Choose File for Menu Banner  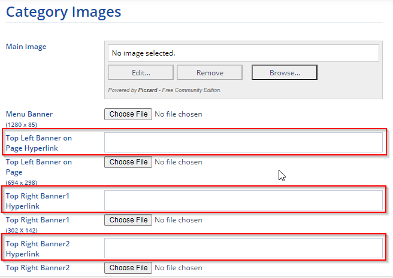click(128, 114)
